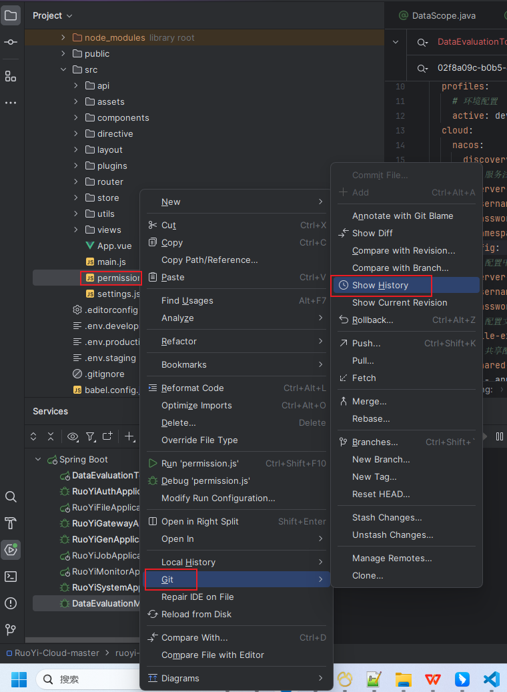
Task: Select the RuoYiAuthApplication service
Action: pyautogui.click(x=99, y=491)
